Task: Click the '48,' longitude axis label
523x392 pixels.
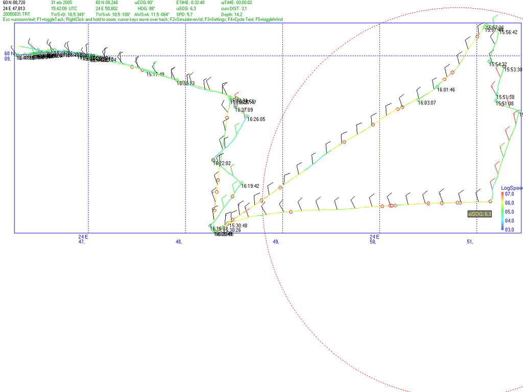Action: point(179,241)
